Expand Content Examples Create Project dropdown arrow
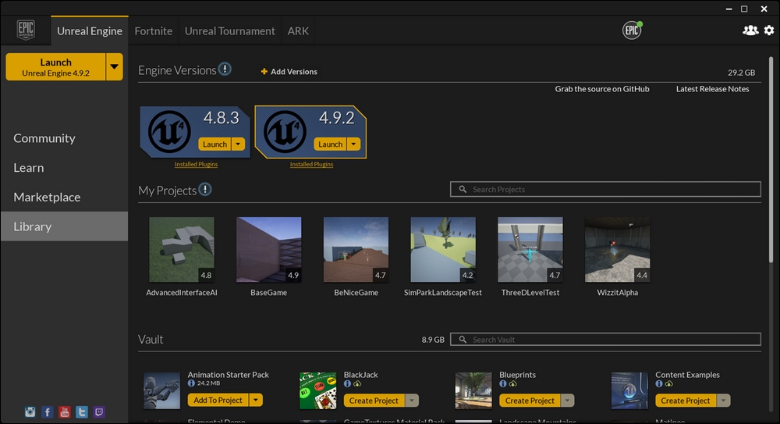This screenshot has width=780, height=424. click(x=724, y=400)
